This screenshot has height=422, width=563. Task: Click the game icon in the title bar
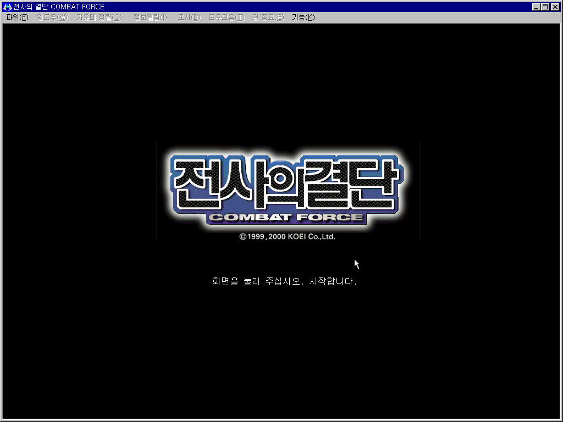click(7, 7)
